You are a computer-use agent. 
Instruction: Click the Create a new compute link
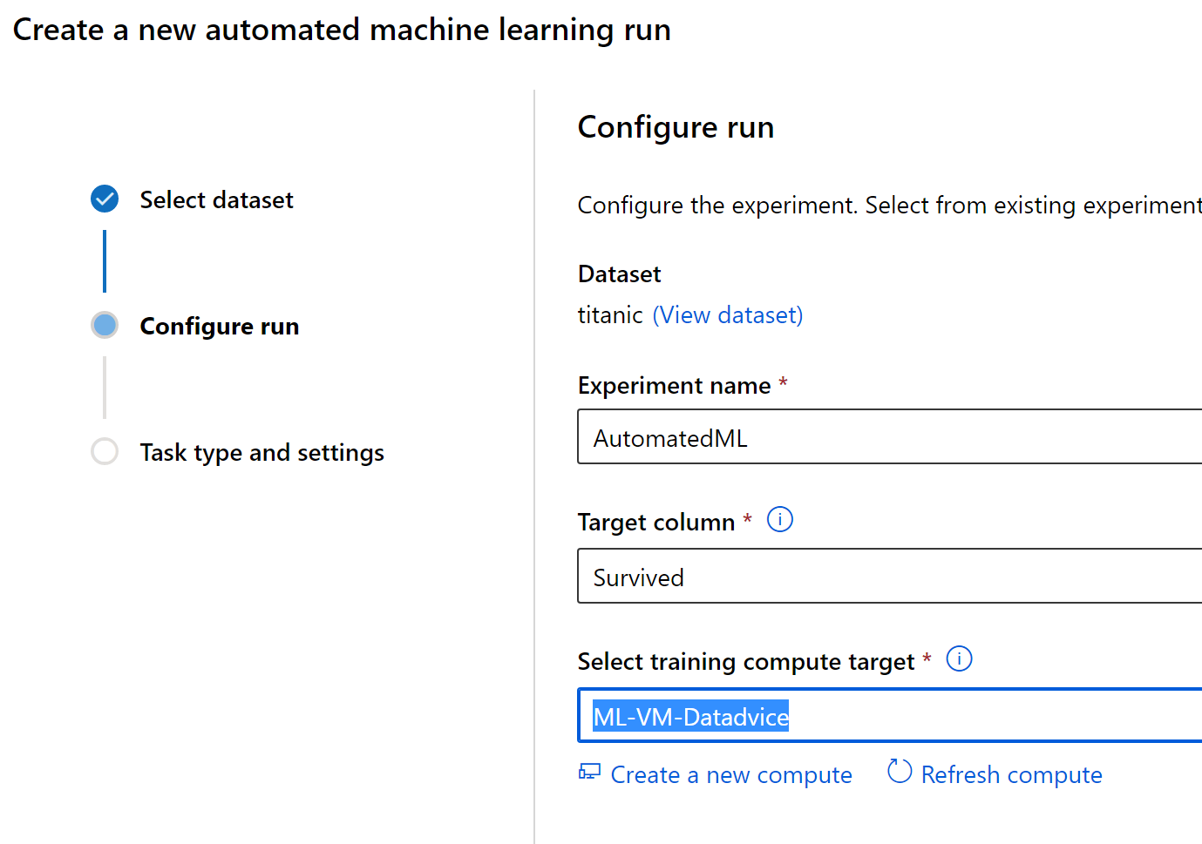(x=731, y=774)
